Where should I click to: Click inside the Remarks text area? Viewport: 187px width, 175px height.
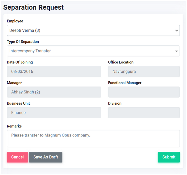pyautogui.click(x=93, y=139)
